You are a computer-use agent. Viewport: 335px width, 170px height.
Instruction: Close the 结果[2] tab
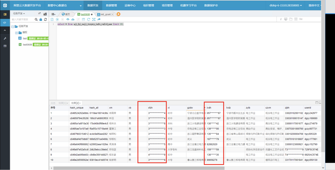[x=80, y=103]
